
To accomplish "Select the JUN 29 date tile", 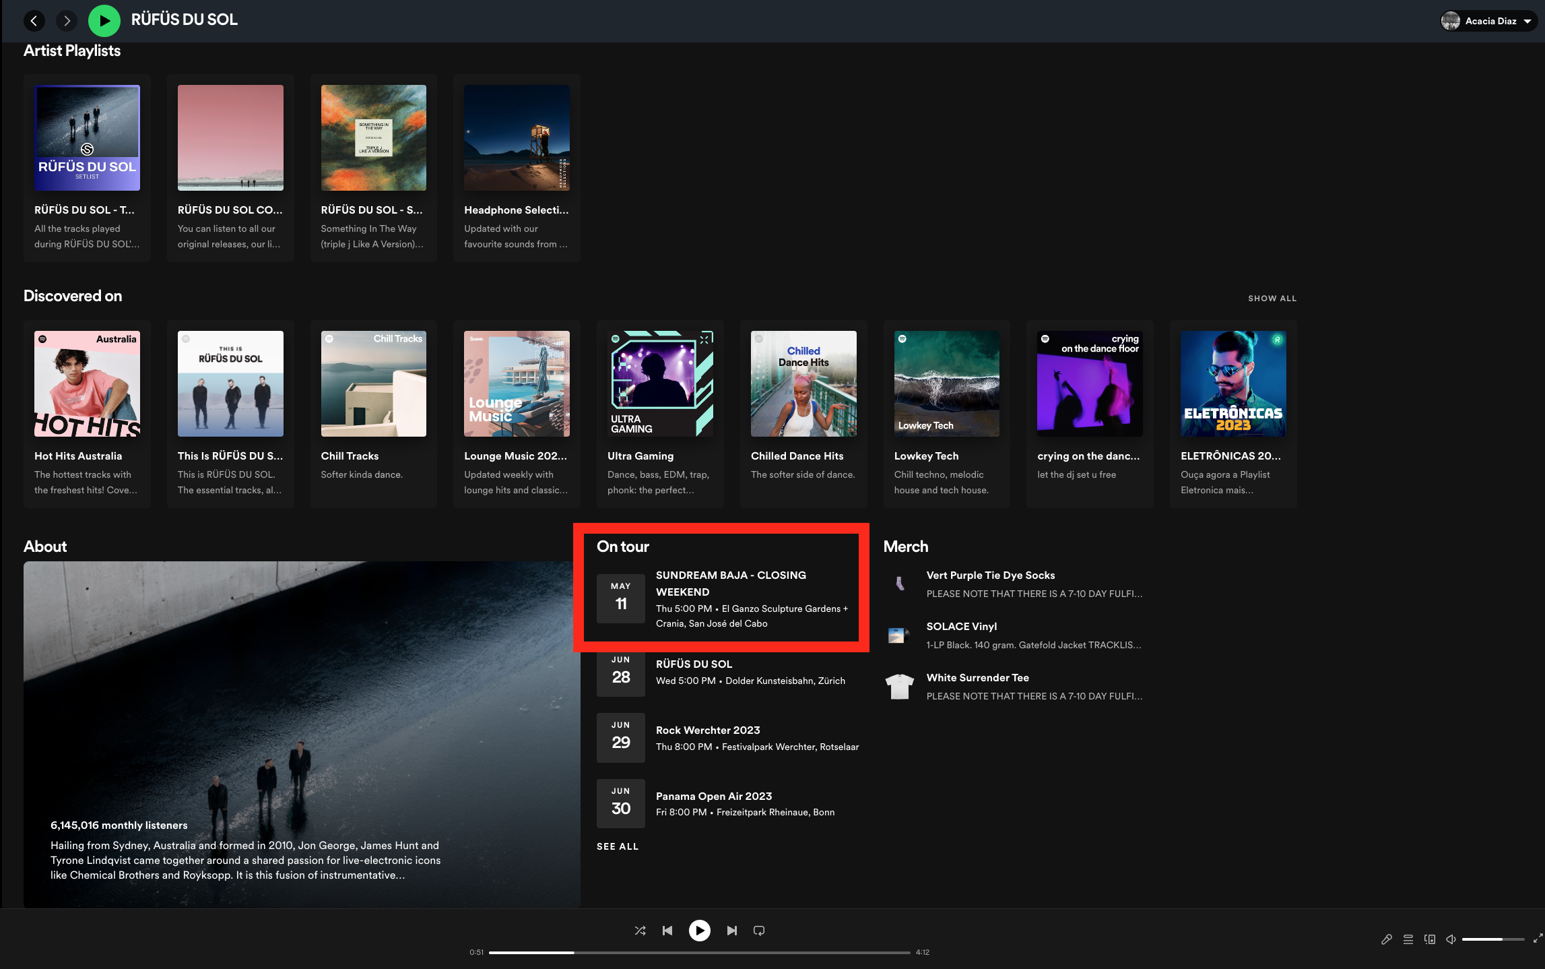I will 621,738.
